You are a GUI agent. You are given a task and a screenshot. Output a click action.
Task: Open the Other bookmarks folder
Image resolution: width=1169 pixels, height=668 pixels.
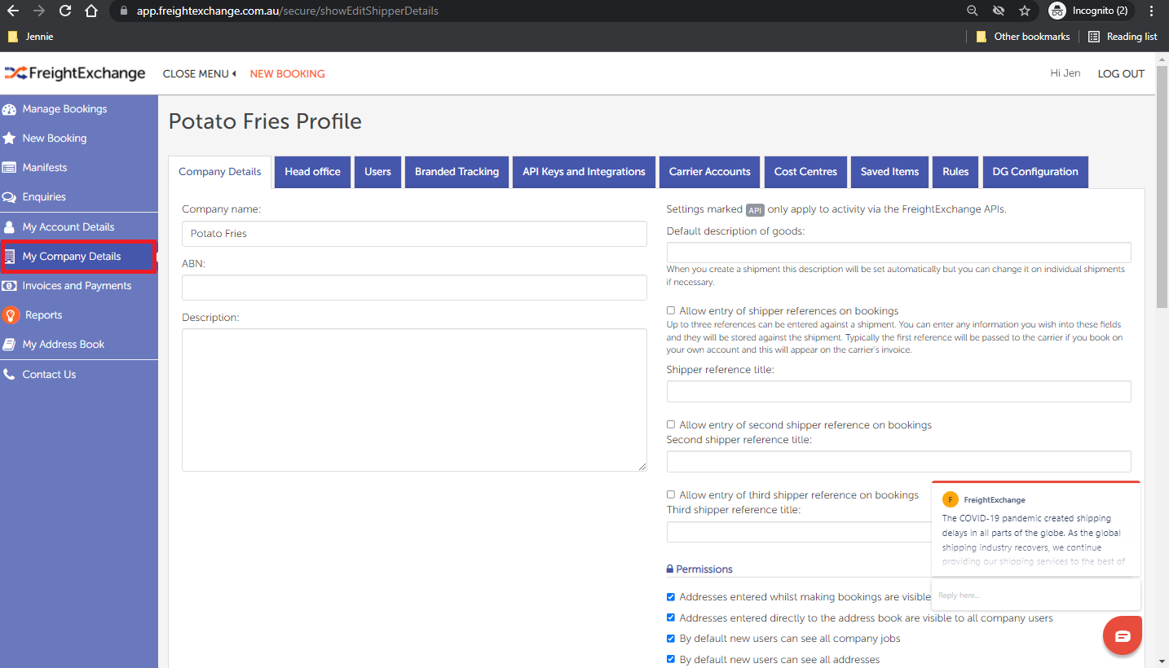coord(1022,37)
